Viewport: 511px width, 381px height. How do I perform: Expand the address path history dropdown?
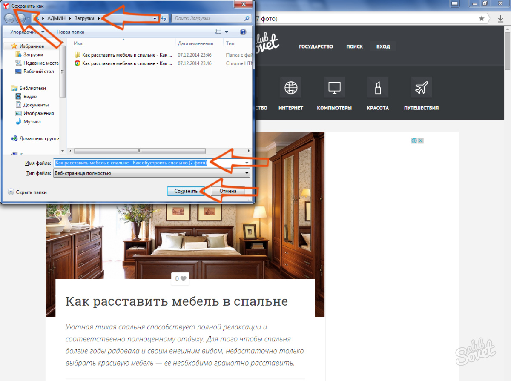pyautogui.click(x=155, y=19)
